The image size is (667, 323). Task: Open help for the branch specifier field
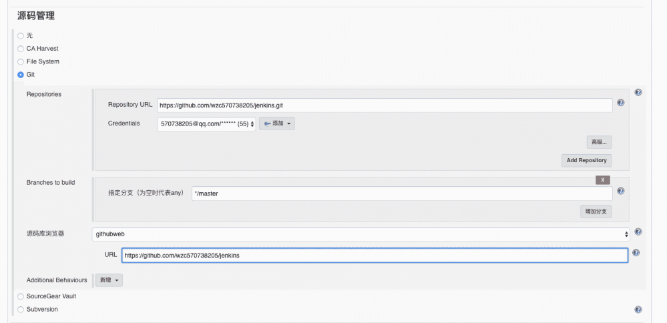(620, 191)
